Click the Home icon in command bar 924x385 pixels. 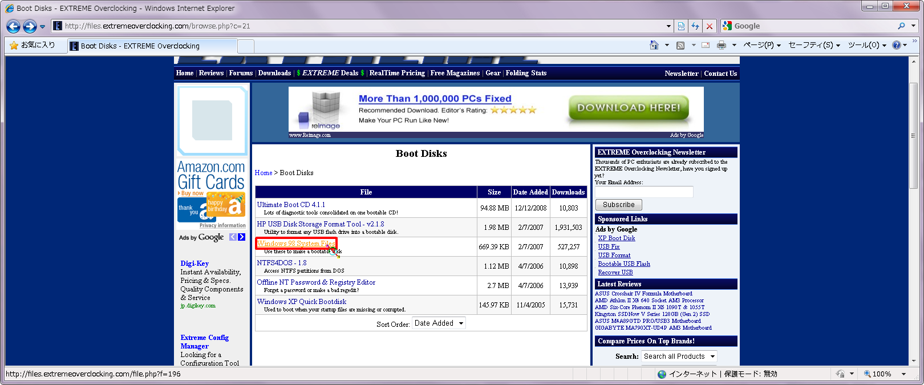[x=654, y=45]
